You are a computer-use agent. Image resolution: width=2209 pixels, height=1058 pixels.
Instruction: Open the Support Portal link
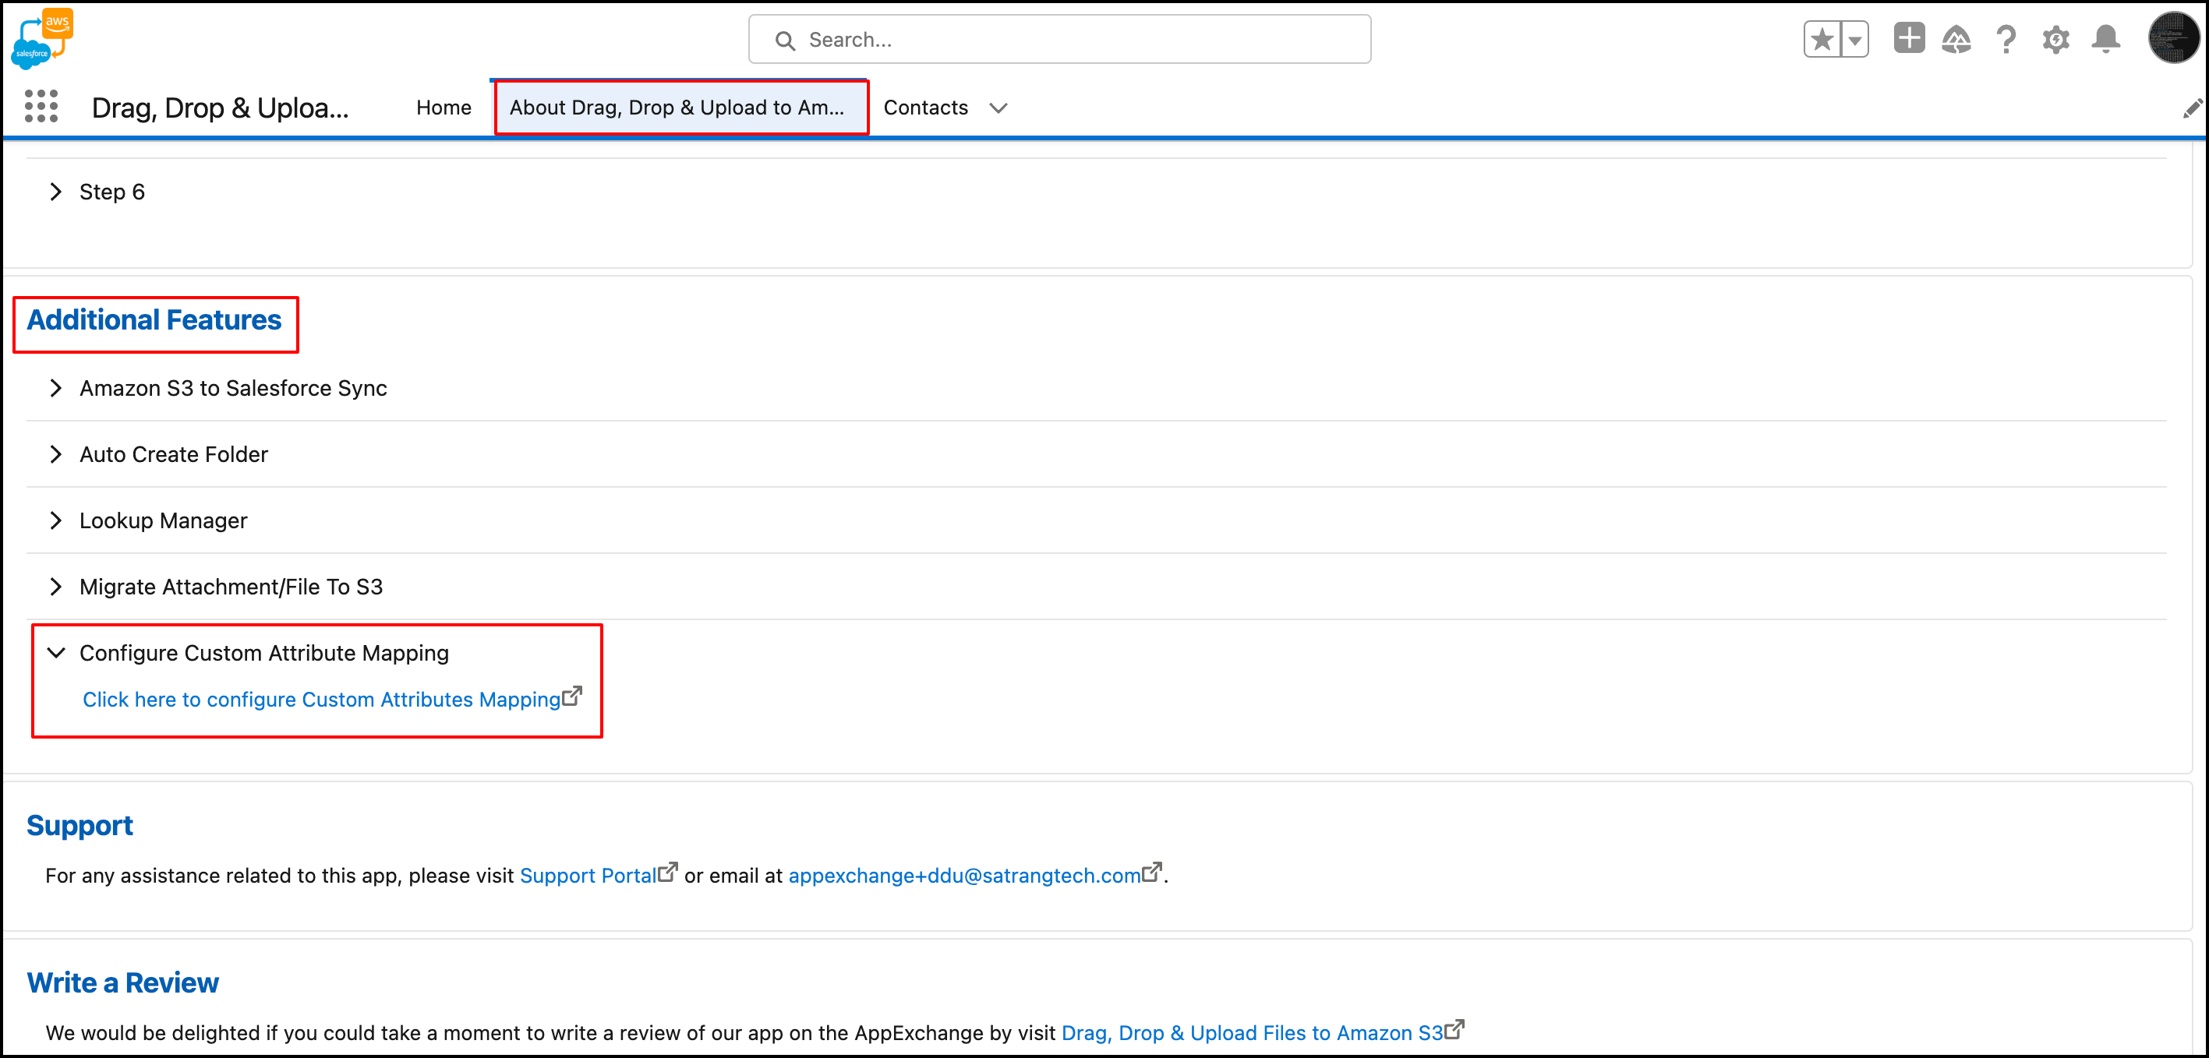588,876
